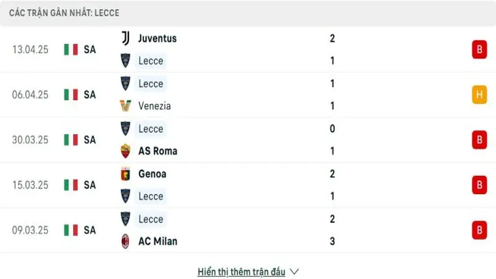Select the Genoa team name
The width and height of the screenshot is (496, 279).
point(152,174)
